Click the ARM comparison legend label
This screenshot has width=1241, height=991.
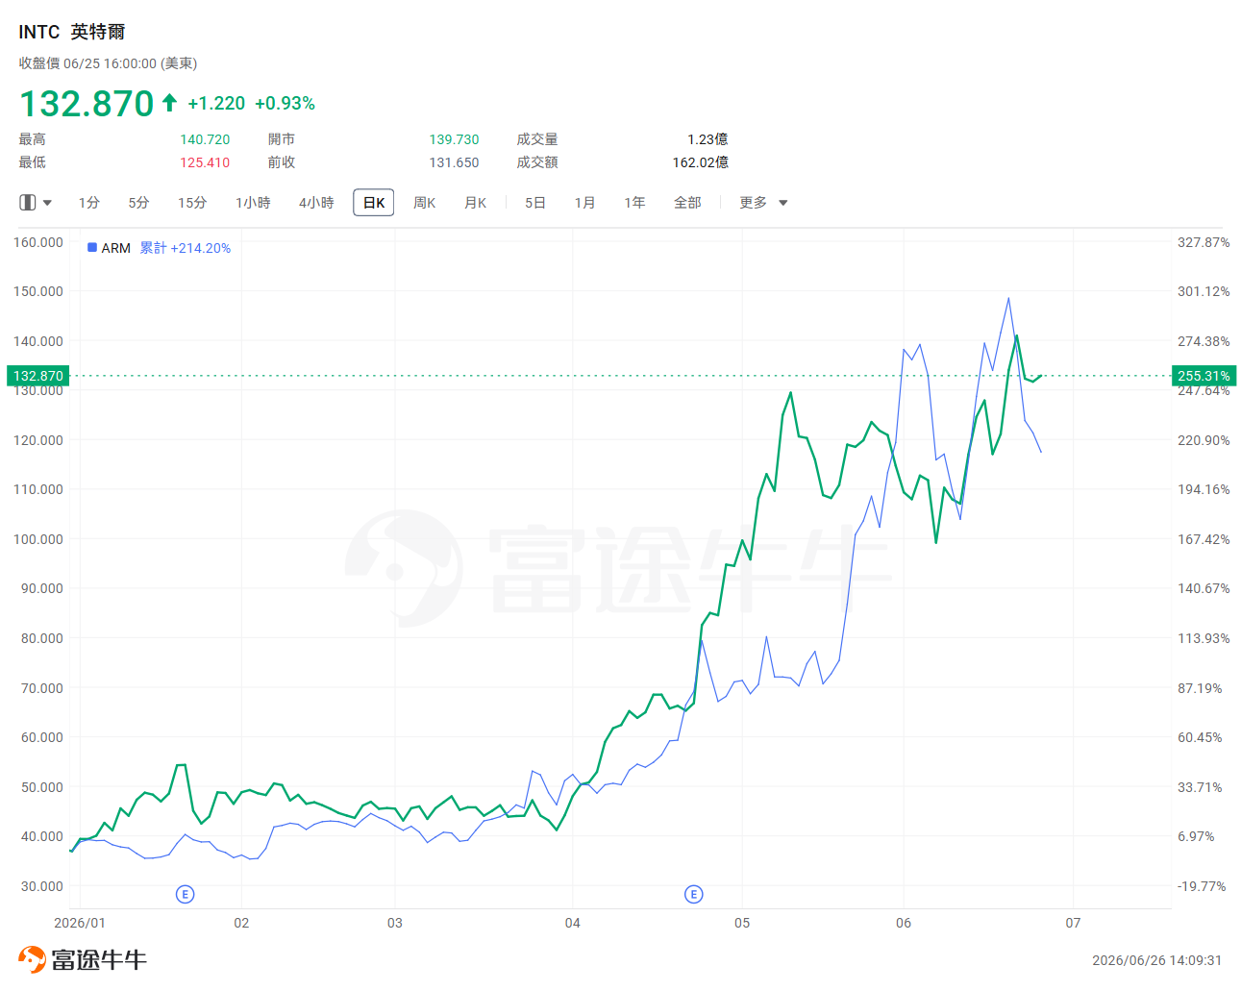(x=116, y=248)
